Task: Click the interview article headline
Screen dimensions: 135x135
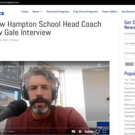Action: (51, 28)
